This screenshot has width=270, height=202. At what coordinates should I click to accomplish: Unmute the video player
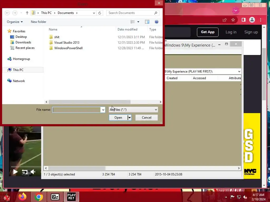pyautogui.click(x=33, y=171)
